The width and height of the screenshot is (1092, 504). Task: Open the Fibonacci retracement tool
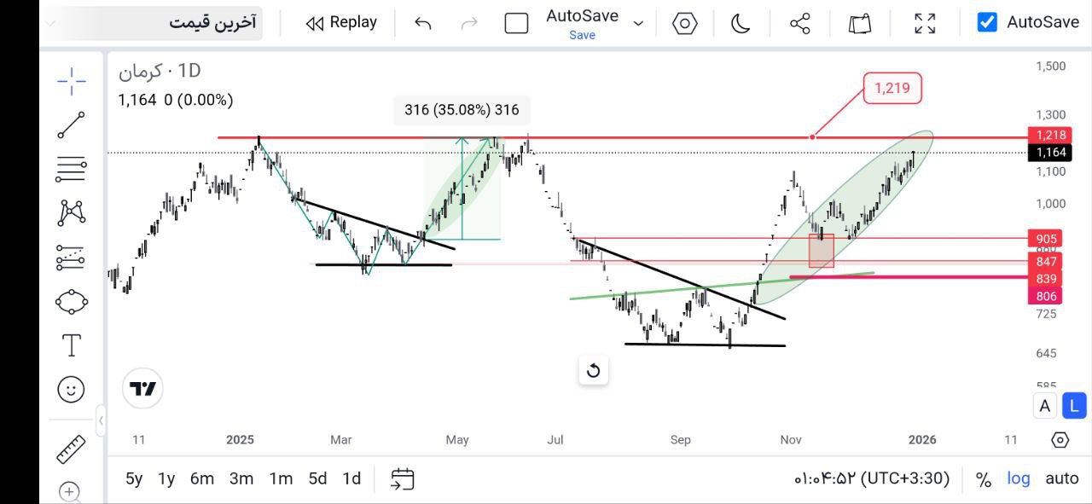[72, 169]
